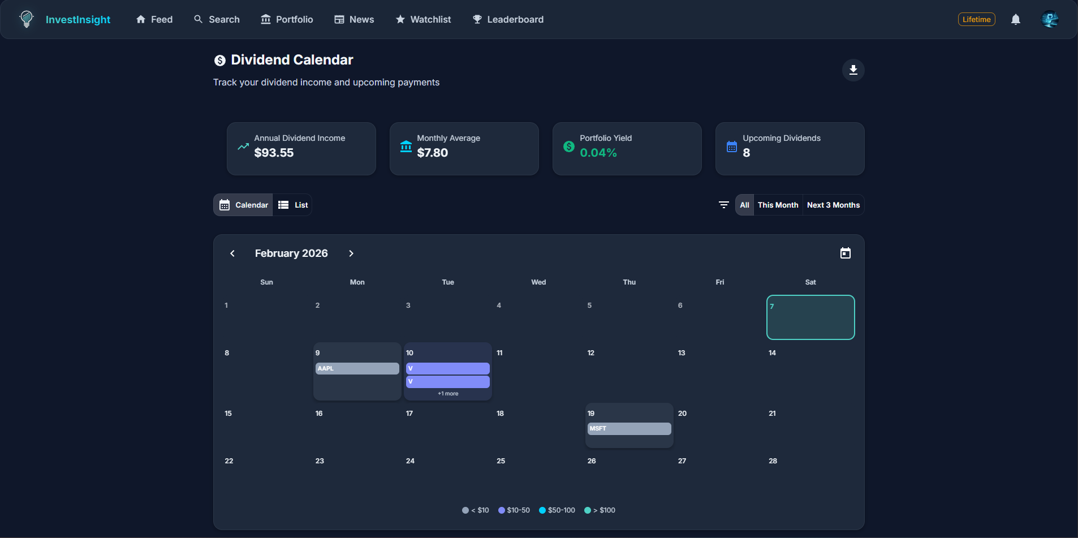Image resolution: width=1078 pixels, height=538 pixels.
Task: Navigate to the News tab
Action: pyautogui.click(x=354, y=19)
